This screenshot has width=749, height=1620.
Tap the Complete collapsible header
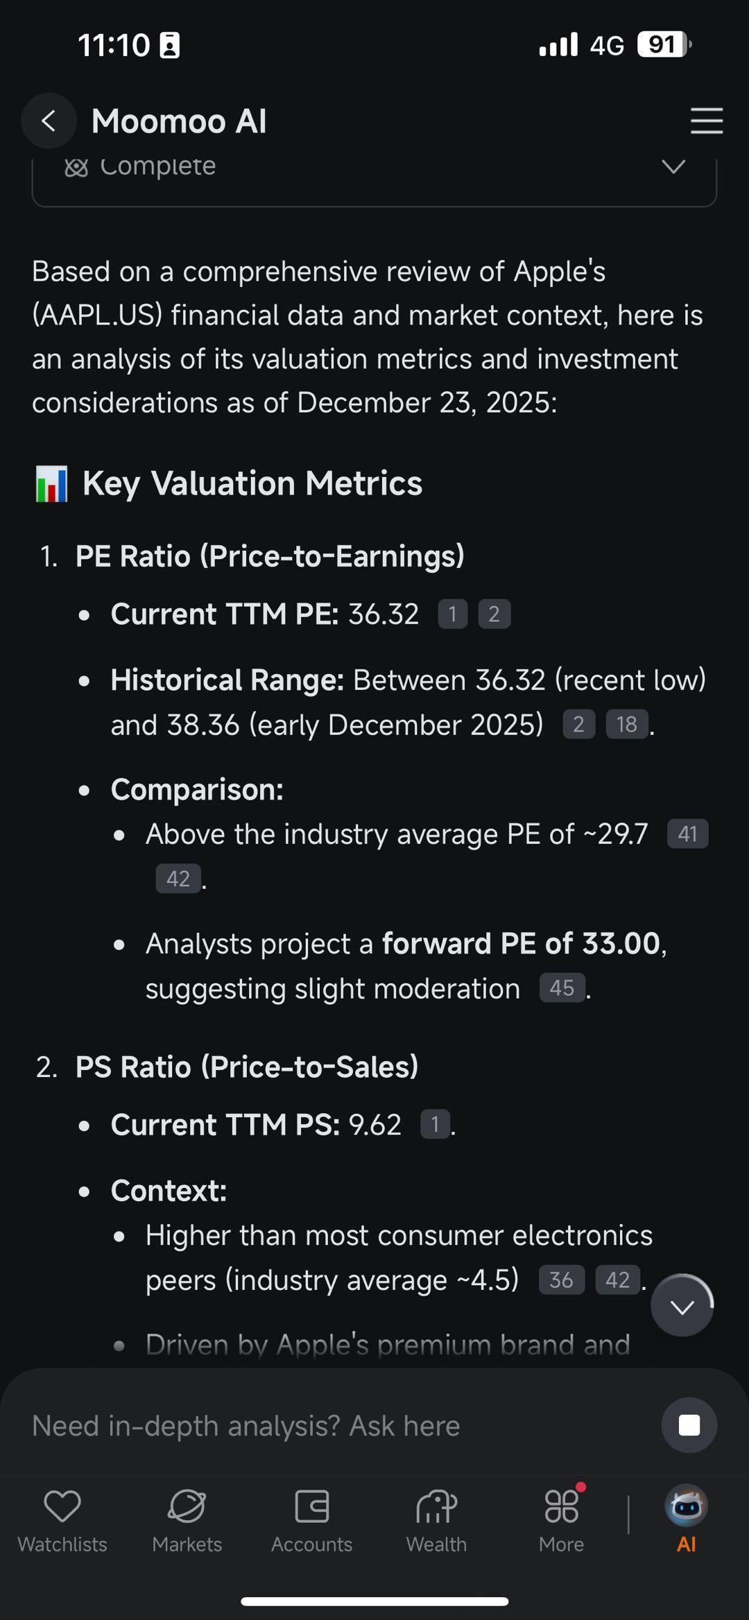tap(158, 167)
